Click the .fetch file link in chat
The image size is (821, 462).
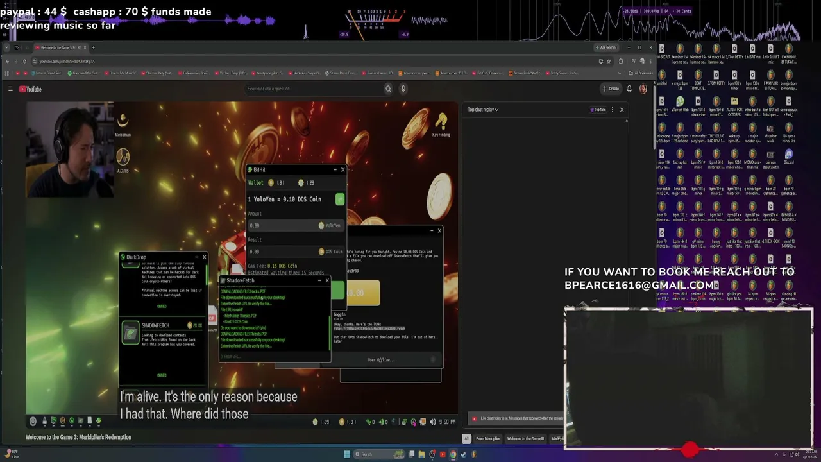pyautogui.click(x=369, y=329)
